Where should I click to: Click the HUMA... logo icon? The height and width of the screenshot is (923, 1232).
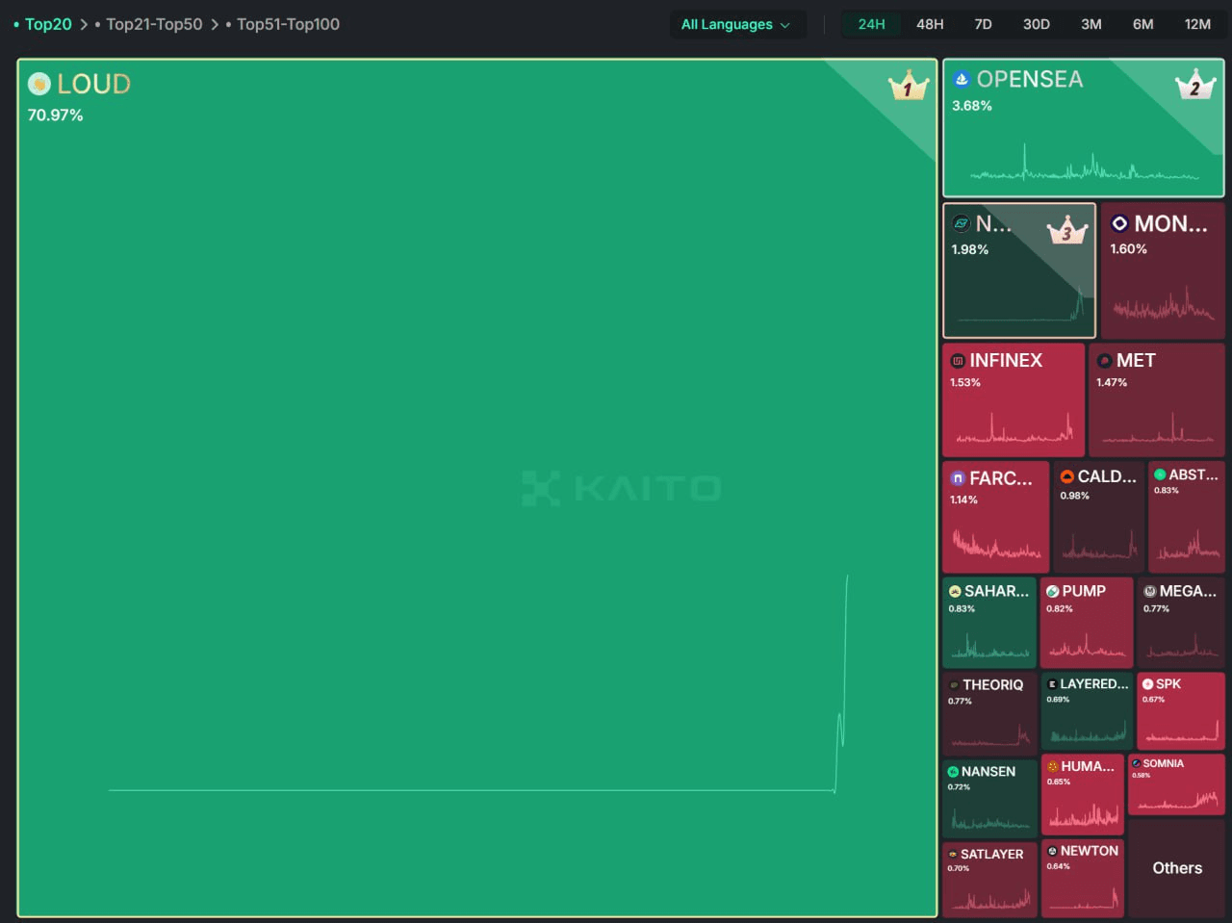tap(1053, 767)
